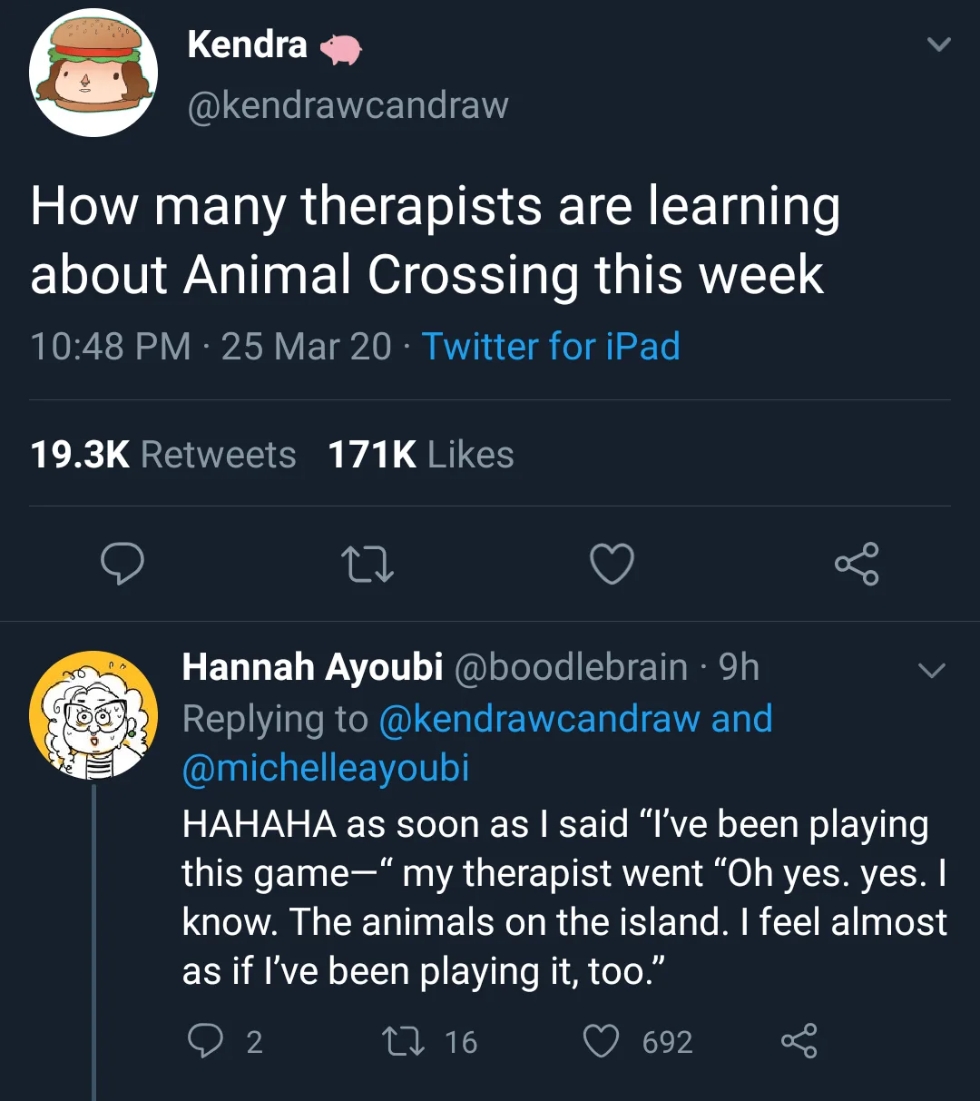980x1101 pixels.
Task: Like Kendra's tweet with heart icon
Action: coord(612,564)
